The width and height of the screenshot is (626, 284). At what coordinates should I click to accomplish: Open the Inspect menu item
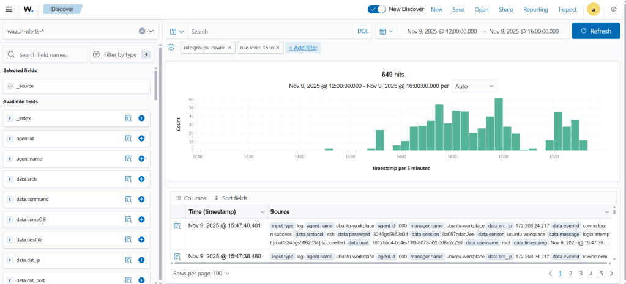coord(567,9)
